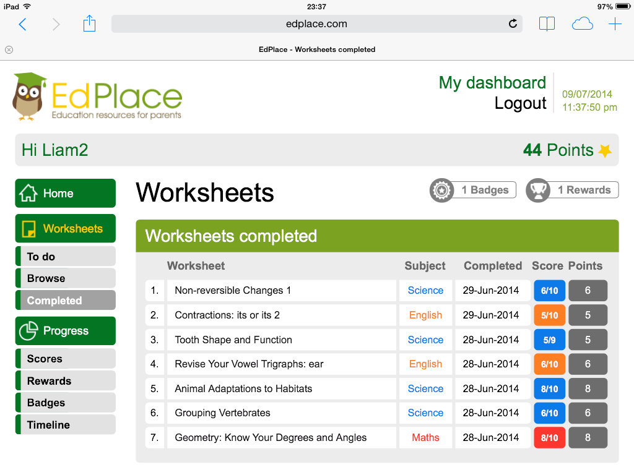Reload the page with refresh icon

coord(513,24)
